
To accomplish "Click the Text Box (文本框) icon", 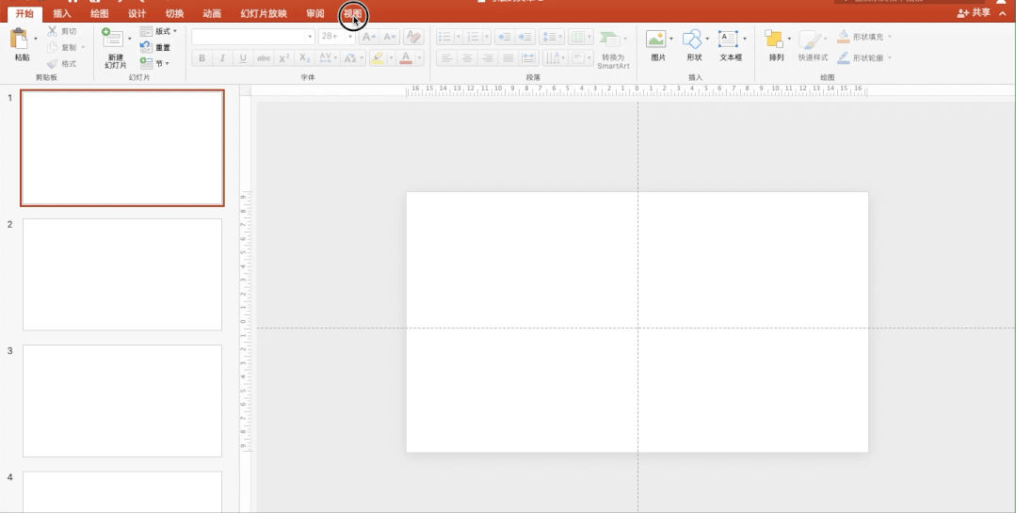I will [728, 40].
